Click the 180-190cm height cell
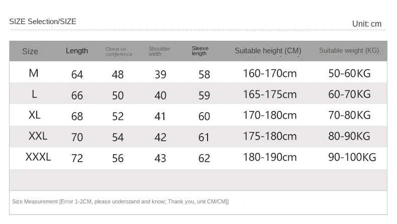Viewport: 397px width, 224px height. pyautogui.click(x=270, y=157)
